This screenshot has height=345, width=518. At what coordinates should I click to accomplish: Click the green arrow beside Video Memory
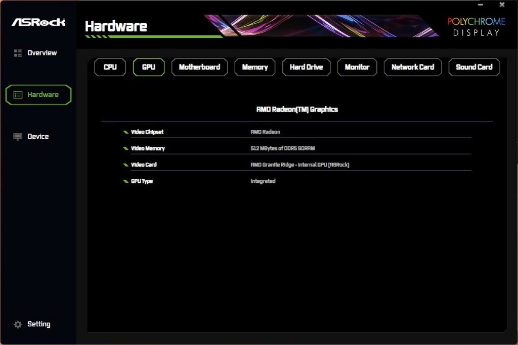coord(125,149)
